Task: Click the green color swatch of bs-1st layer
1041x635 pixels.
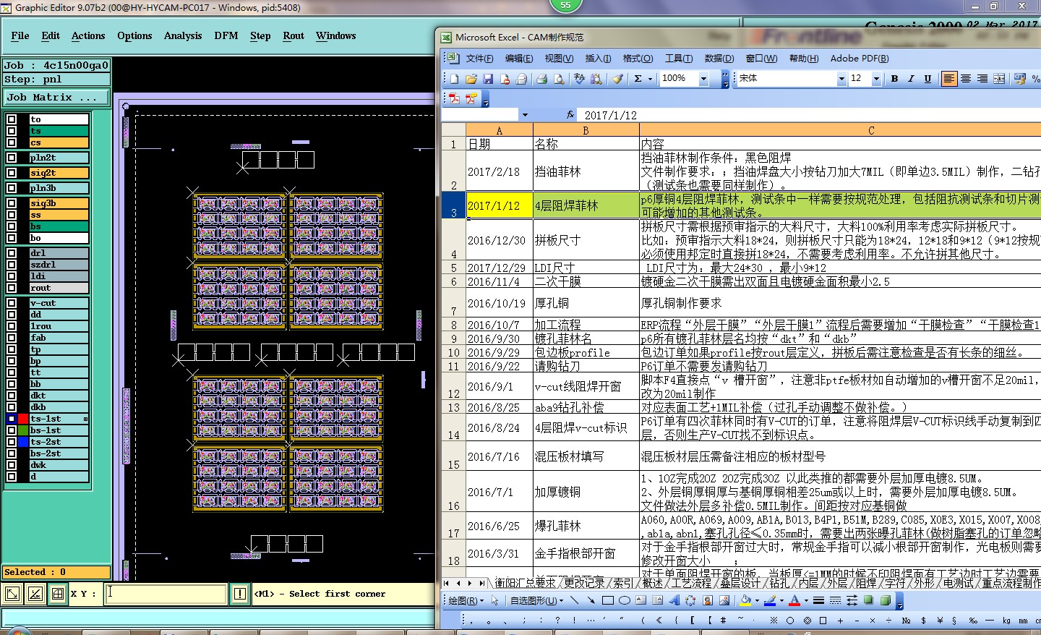Action: coord(23,430)
